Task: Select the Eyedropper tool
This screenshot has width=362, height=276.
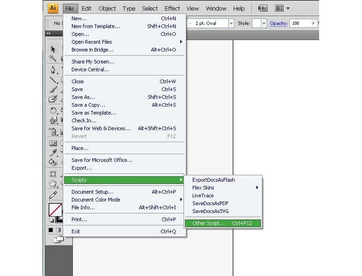Action: pyautogui.click(x=53, y=153)
